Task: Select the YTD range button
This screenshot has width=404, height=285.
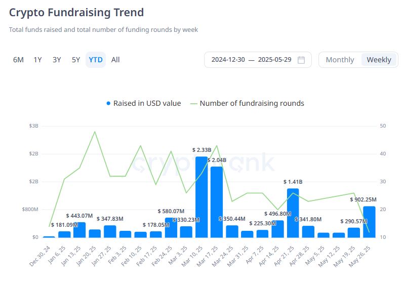Action: coord(96,60)
